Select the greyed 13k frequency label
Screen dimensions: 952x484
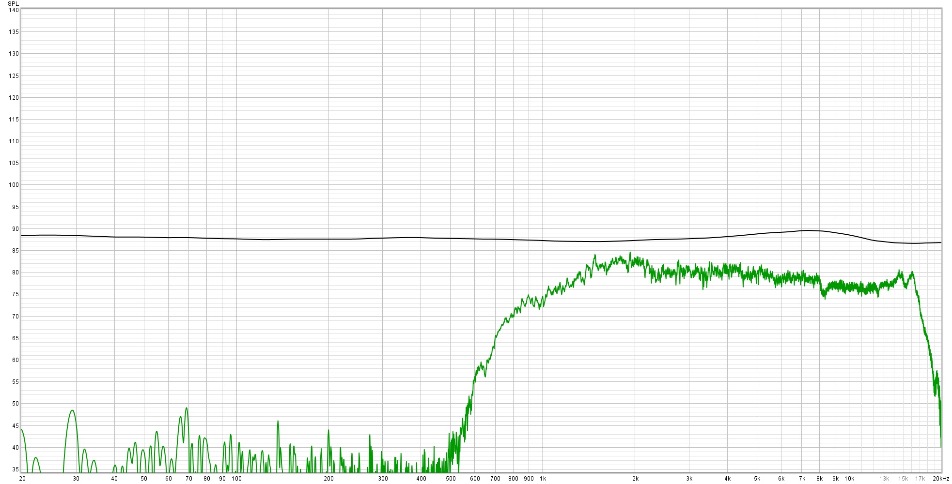884,479
